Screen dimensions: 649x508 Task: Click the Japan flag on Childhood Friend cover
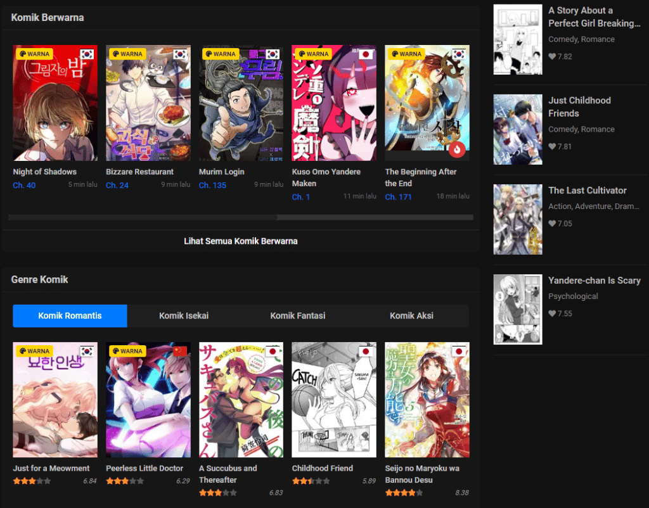click(366, 351)
